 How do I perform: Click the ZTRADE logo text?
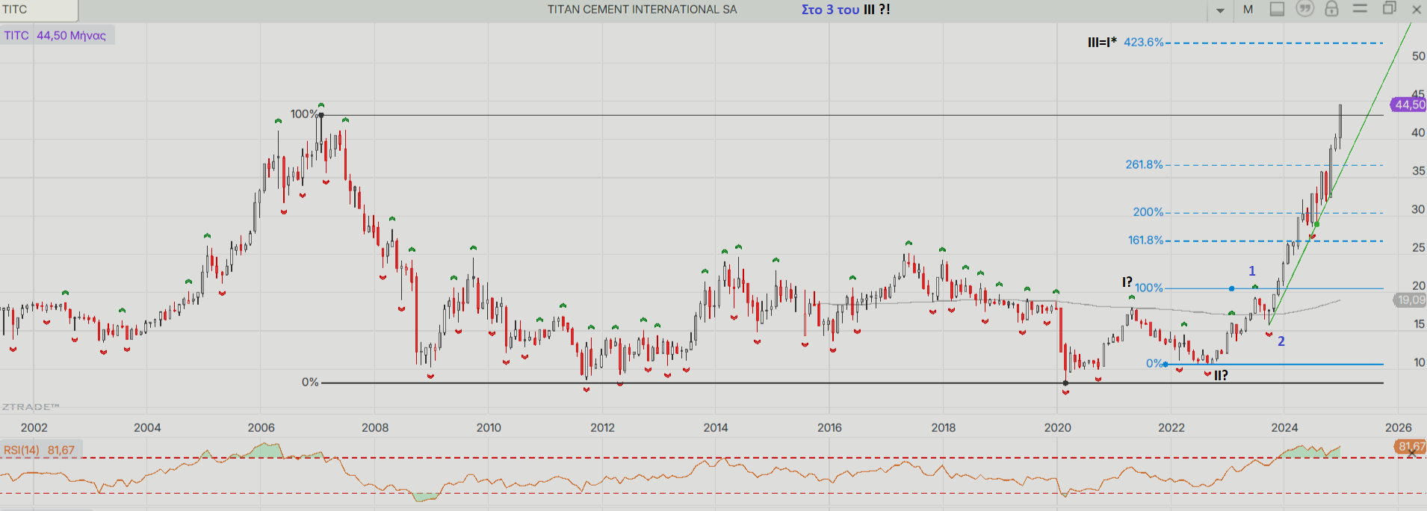pyautogui.click(x=31, y=407)
